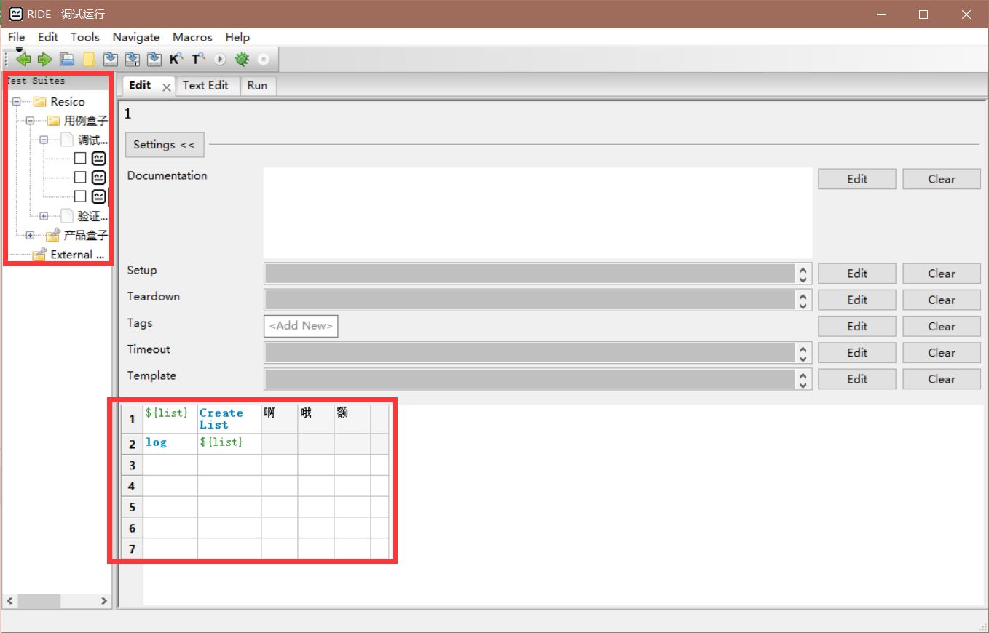Click the Setup field spinner arrows
989x633 pixels.
coord(803,274)
